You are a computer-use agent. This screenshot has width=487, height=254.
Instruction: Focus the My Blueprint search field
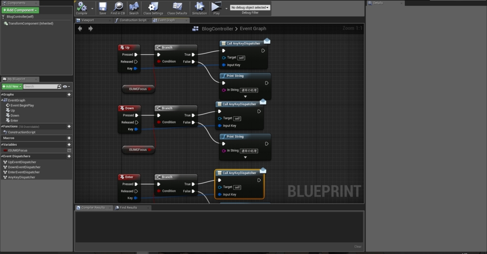click(x=40, y=86)
